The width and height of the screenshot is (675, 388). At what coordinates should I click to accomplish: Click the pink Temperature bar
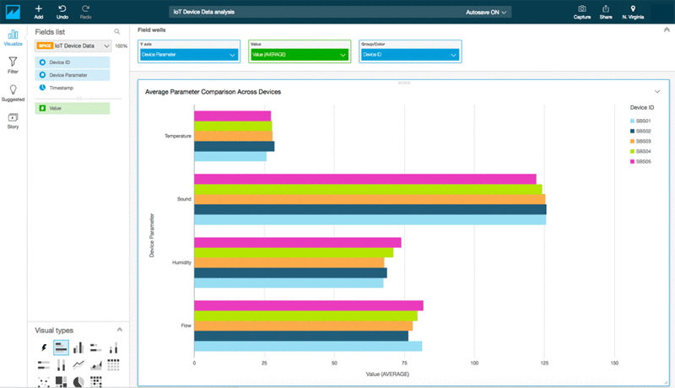[x=233, y=116]
